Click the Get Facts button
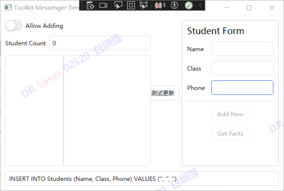 click(x=230, y=134)
